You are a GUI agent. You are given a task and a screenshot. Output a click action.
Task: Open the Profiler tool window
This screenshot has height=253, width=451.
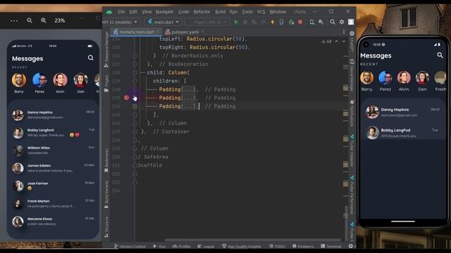coord(182,246)
